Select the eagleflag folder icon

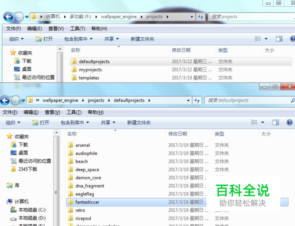[x=70, y=194]
